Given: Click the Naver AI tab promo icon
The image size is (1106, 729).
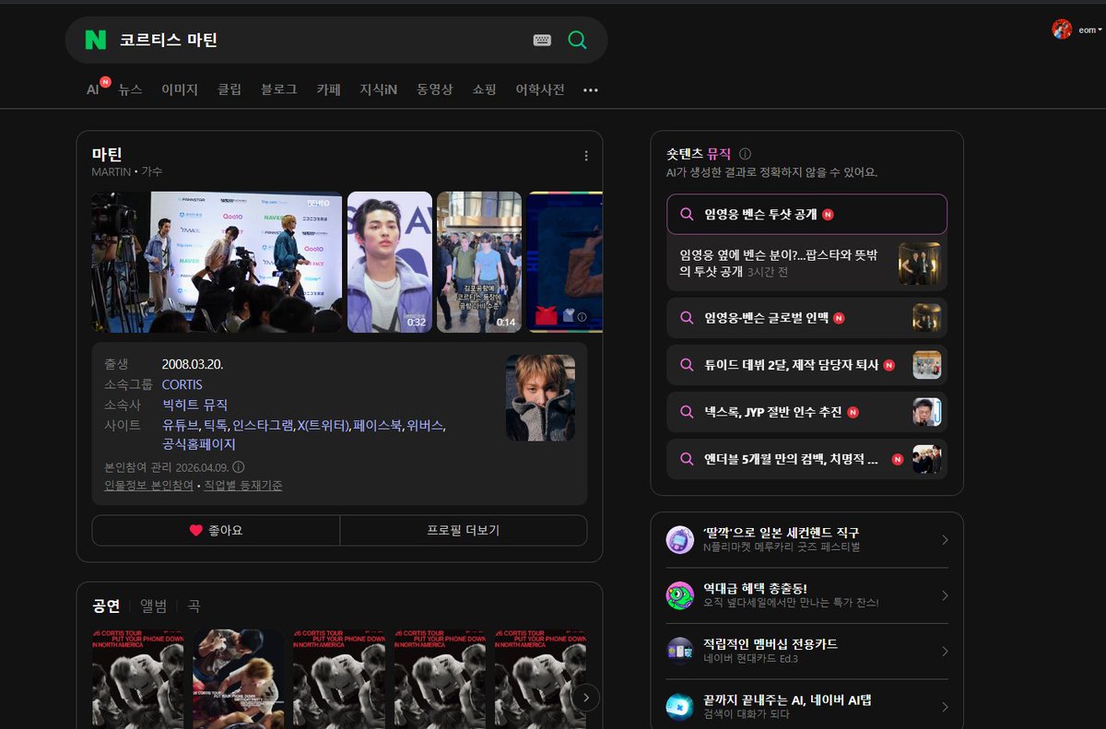Looking at the screenshot, I should pyautogui.click(x=680, y=707).
